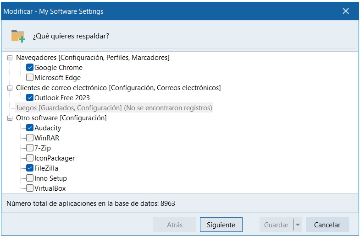The height and width of the screenshot is (236, 360).
Task: Tick the WinRAR checkbox
Action: [x=30, y=138]
